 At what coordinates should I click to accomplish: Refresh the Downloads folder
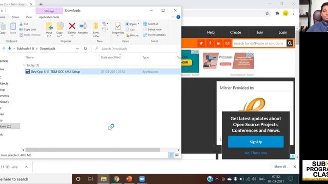tap(86, 49)
